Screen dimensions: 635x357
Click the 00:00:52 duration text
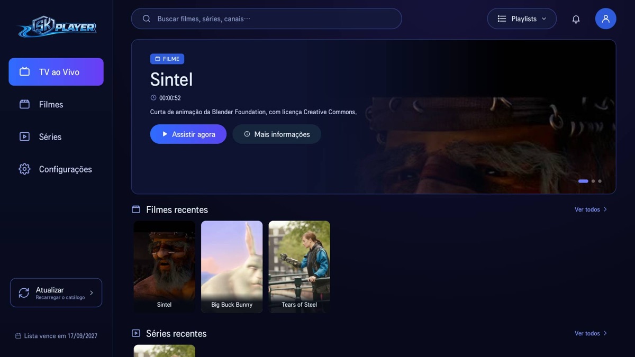[170, 98]
